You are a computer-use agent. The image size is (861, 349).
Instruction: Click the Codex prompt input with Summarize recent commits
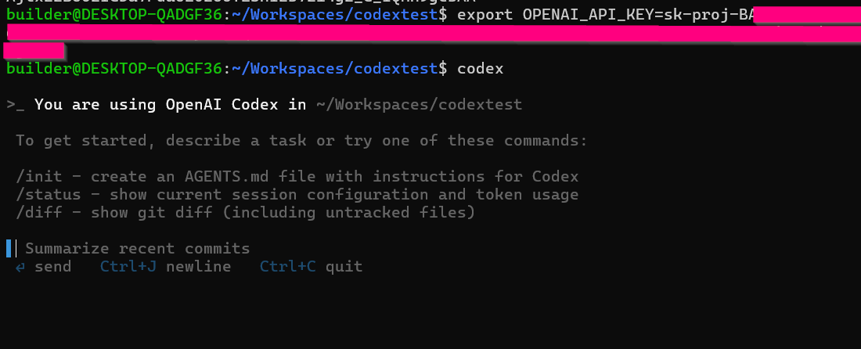click(x=137, y=249)
